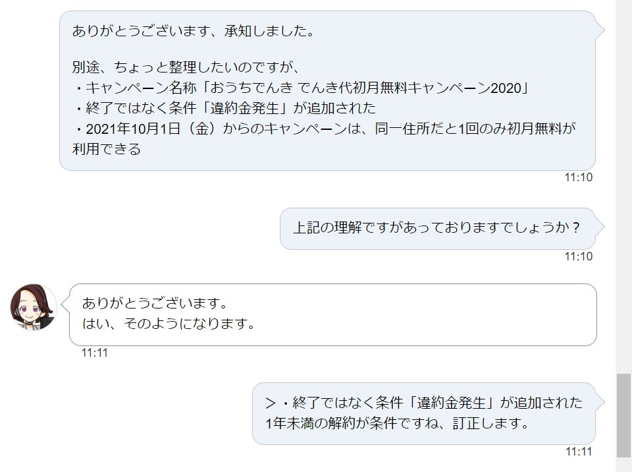
Task: Click the chat scrollbar thumb
Action: click(623, 416)
